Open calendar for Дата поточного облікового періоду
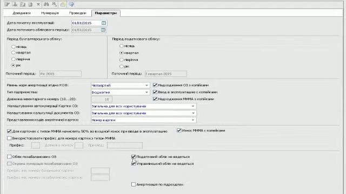 [103, 30]
